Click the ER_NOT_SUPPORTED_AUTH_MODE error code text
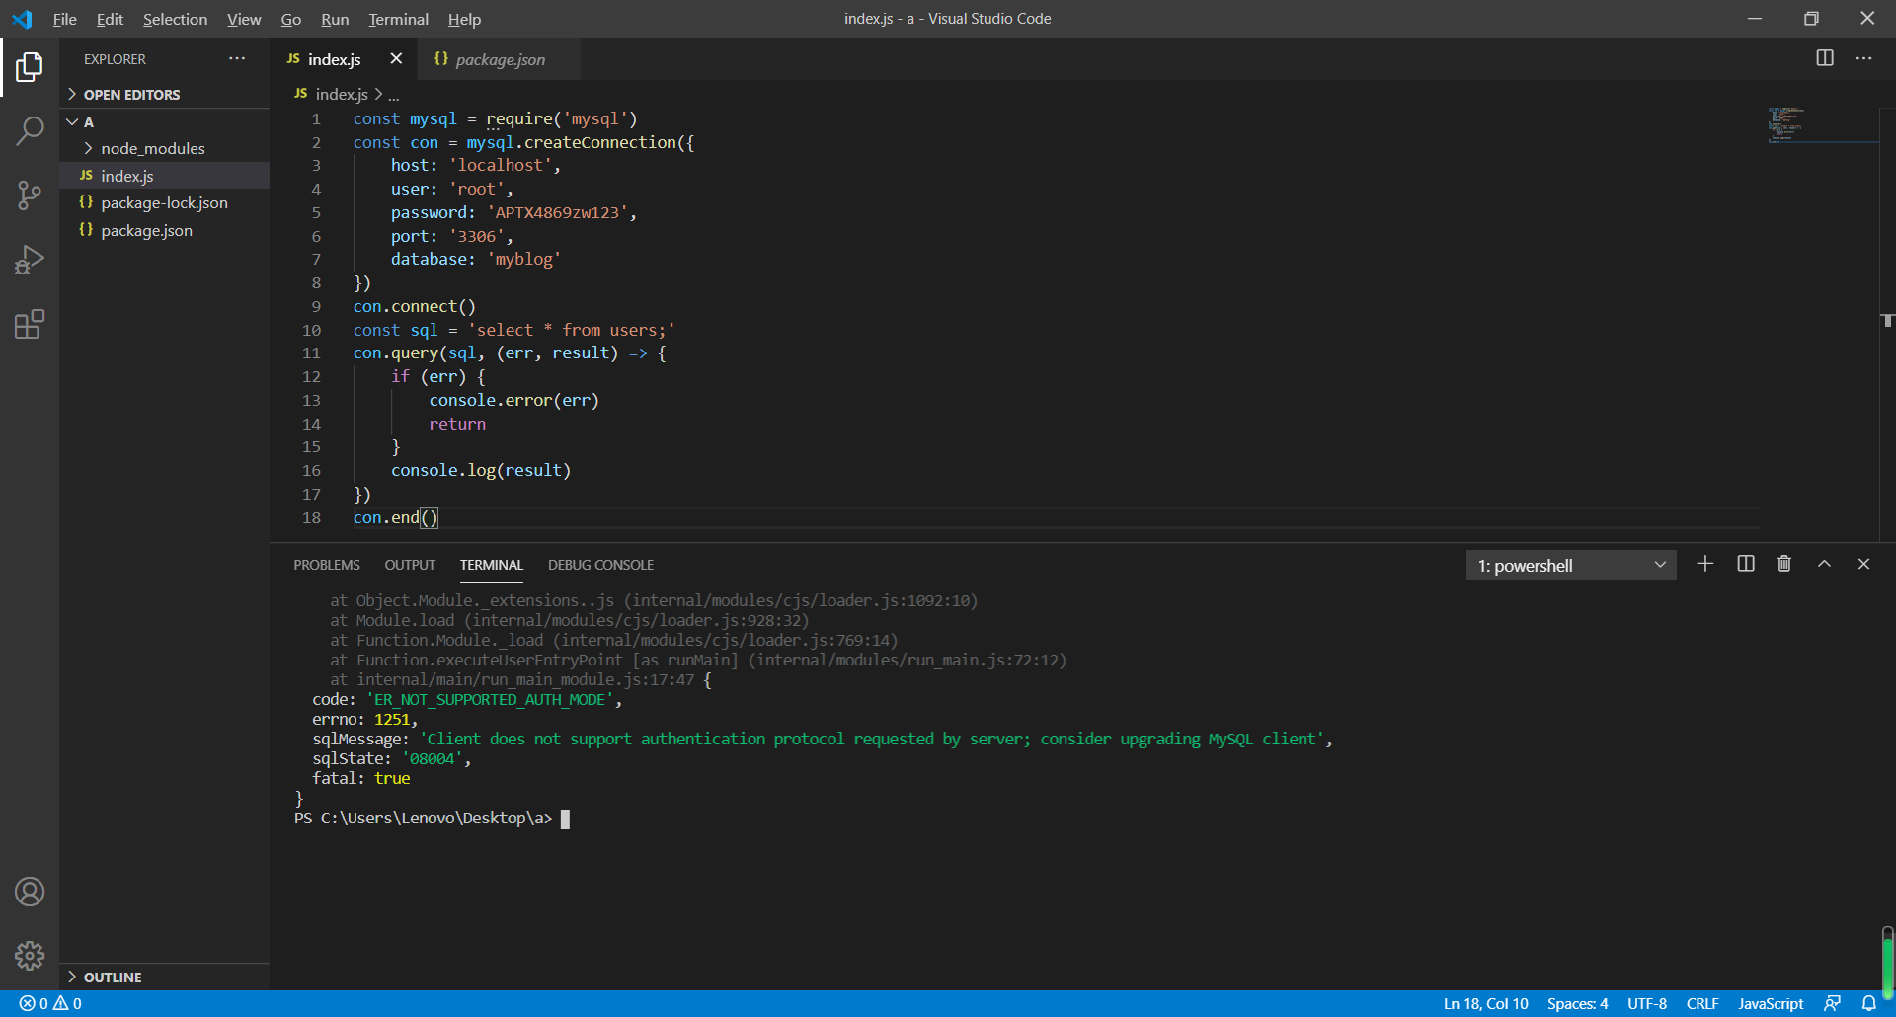1896x1017 pixels. click(491, 700)
